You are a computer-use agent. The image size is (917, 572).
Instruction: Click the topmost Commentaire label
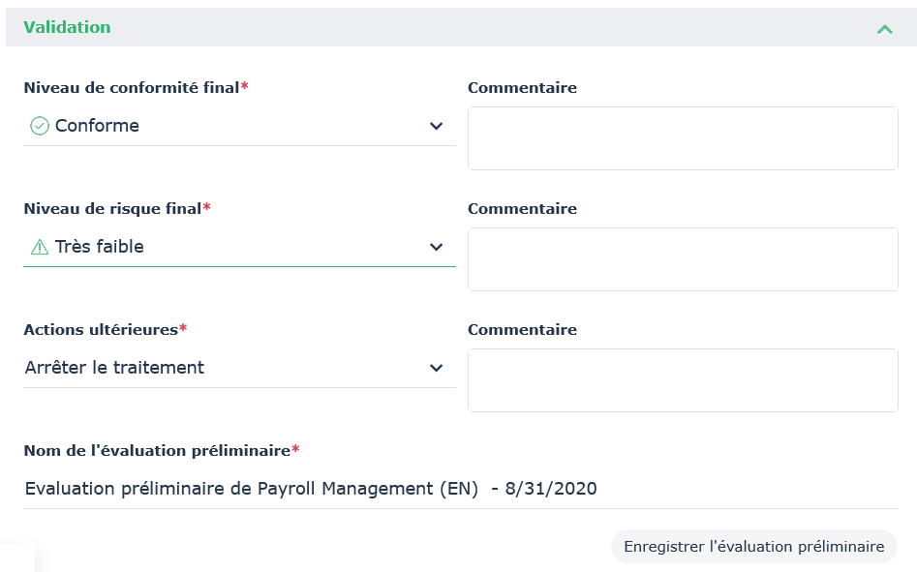point(522,87)
